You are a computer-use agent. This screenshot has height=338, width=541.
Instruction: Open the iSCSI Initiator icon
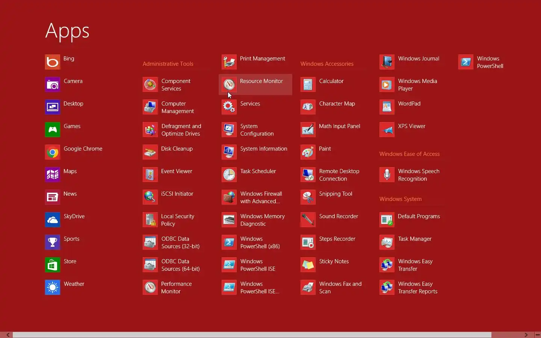point(150,197)
